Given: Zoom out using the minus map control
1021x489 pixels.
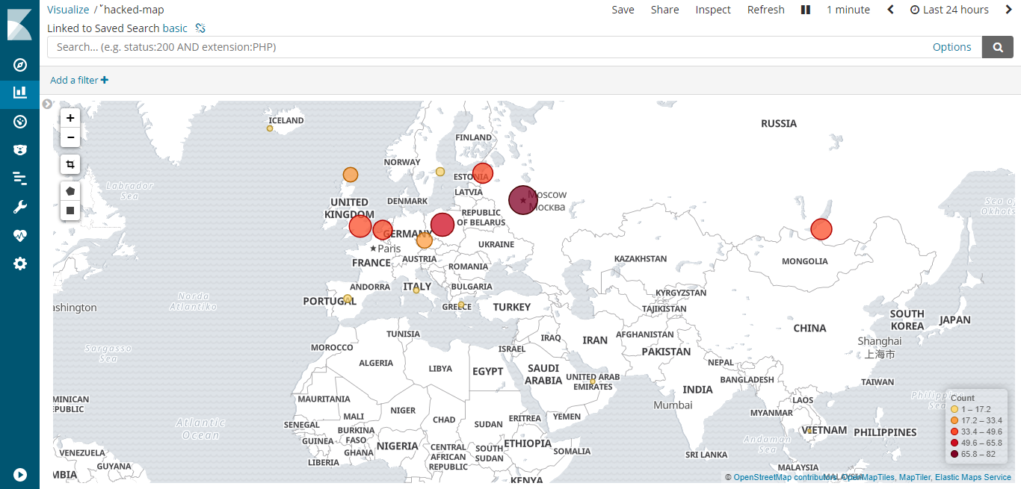Looking at the screenshot, I should coord(70,137).
